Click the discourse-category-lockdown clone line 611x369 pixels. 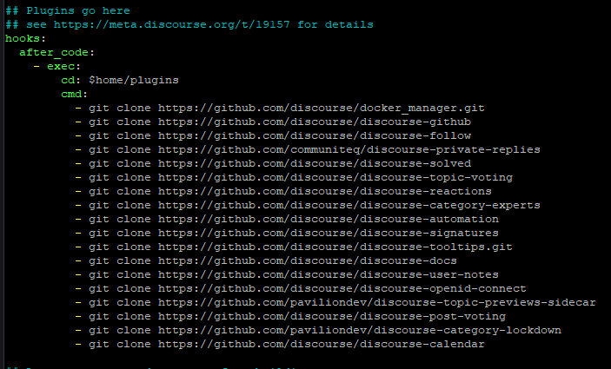(318, 330)
